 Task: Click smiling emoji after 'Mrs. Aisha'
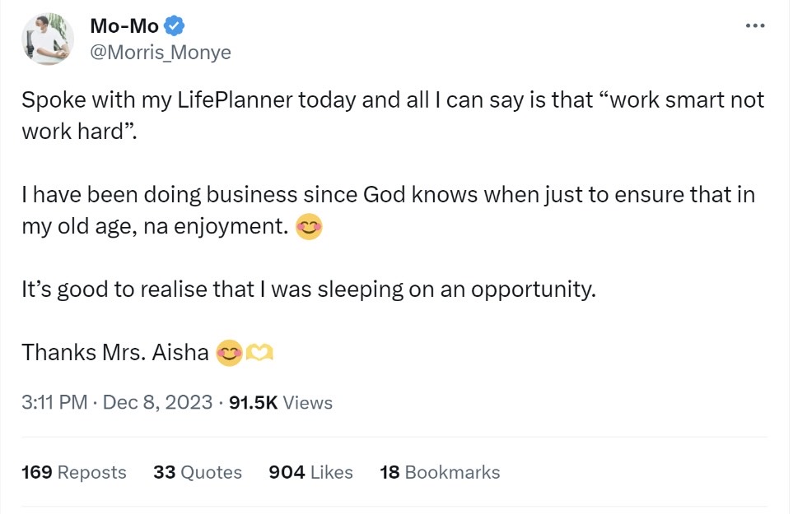pyautogui.click(x=228, y=353)
